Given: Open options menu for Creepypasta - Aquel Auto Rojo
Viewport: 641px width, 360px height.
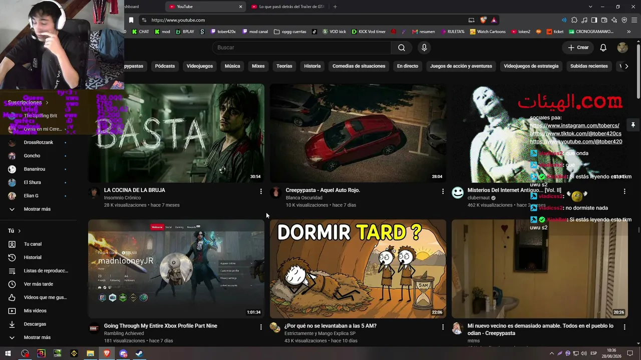Looking at the screenshot, I should [443, 191].
